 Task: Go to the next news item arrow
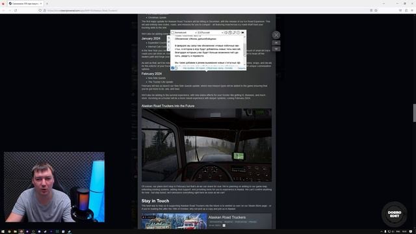point(276,49)
